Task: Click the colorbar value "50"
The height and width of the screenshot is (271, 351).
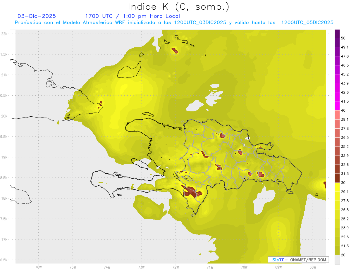Action: [x=343, y=38]
